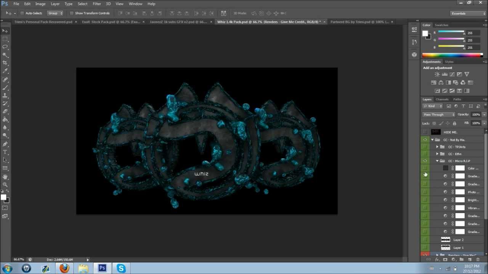Screen dimensions: 488x274
Task: Toggle visibility of Layer 1
Action: 425,248
